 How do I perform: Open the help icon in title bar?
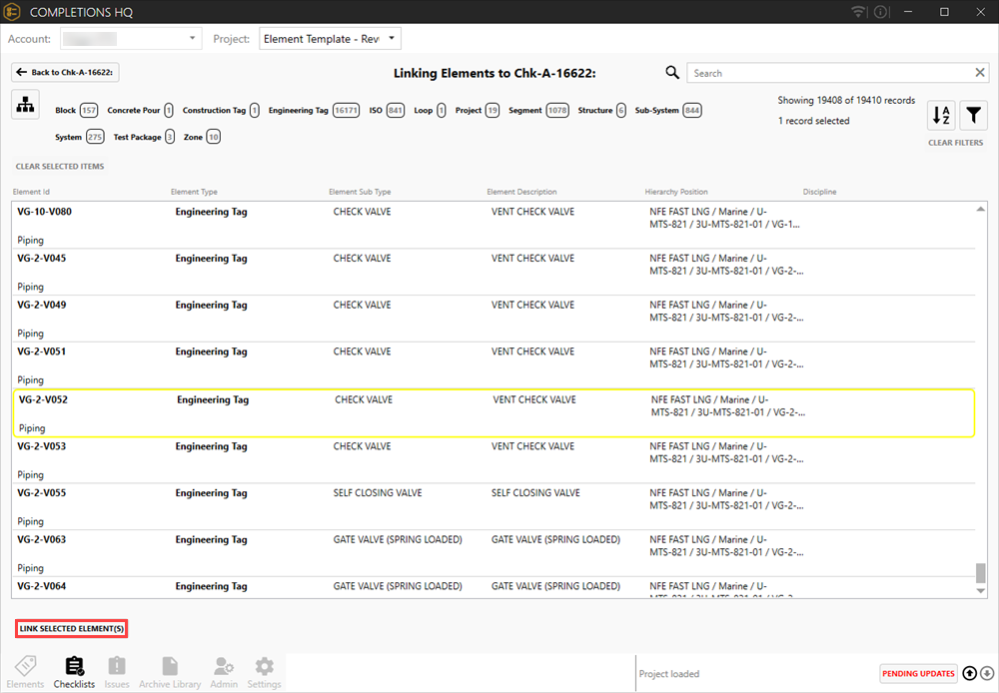pos(881,12)
